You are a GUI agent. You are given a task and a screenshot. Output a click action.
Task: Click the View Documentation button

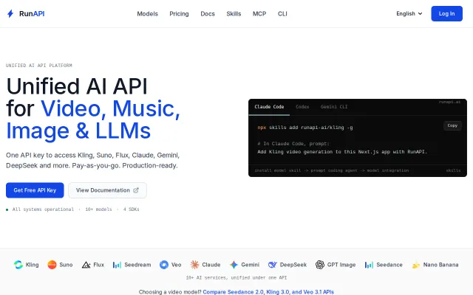click(x=107, y=190)
